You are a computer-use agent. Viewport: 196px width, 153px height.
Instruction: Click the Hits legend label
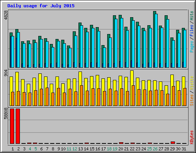(192, 16)
